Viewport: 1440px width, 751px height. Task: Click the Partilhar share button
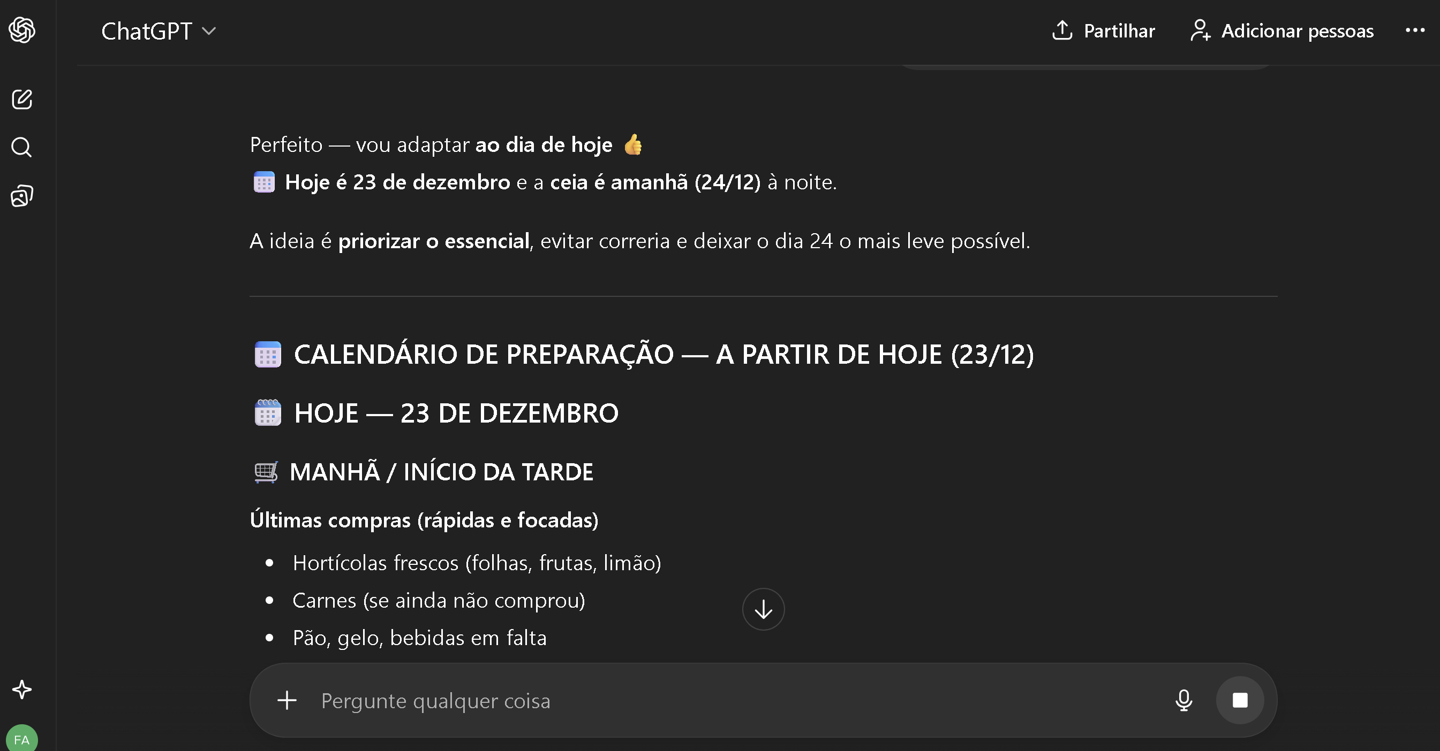1103,30
